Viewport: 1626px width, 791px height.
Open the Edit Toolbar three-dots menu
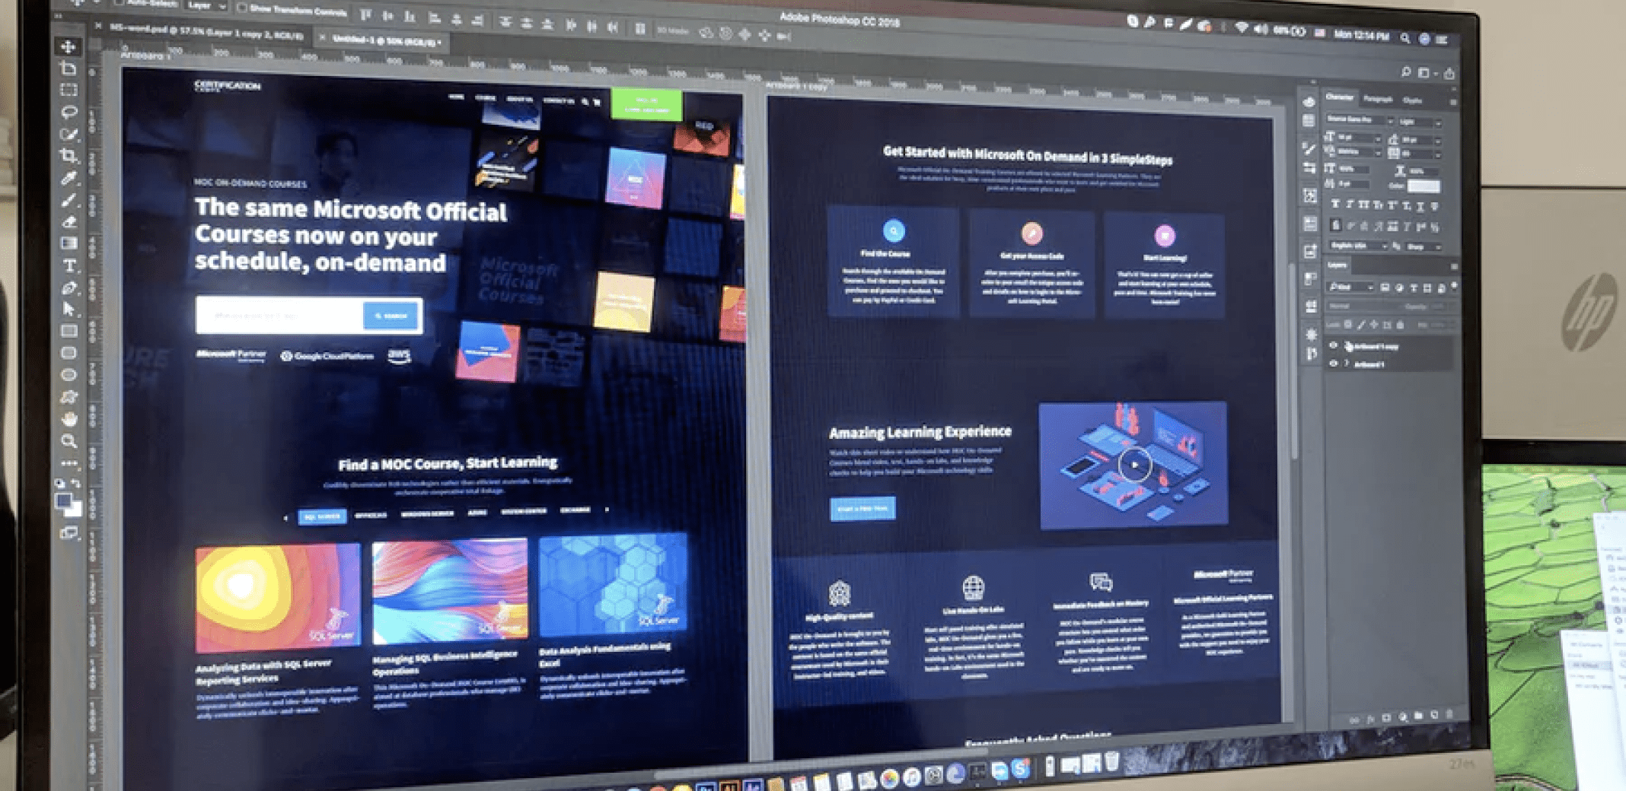tap(69, 462)
